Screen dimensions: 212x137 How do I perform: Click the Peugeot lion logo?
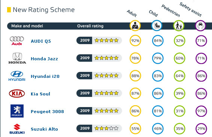coord(17,111)
